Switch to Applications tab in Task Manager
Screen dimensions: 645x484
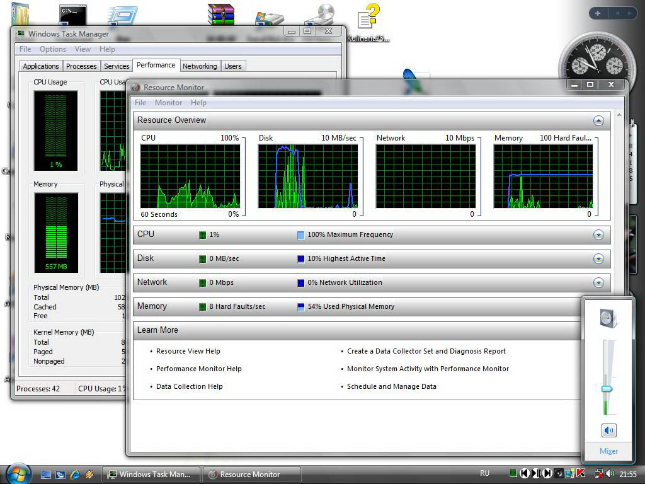click(x=41, y=66)
